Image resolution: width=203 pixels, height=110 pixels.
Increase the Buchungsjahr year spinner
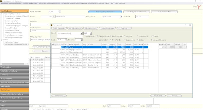pyautogui.click(x=60, y=11)
